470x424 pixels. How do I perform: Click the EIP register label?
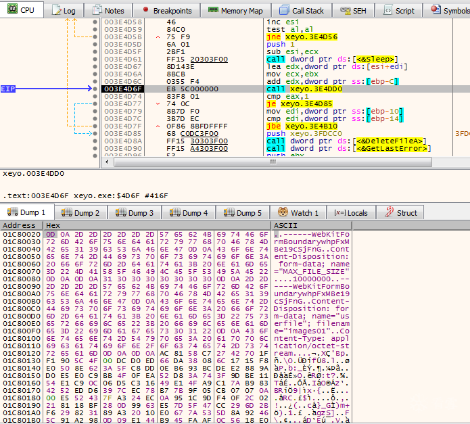[x=8, y=89]
